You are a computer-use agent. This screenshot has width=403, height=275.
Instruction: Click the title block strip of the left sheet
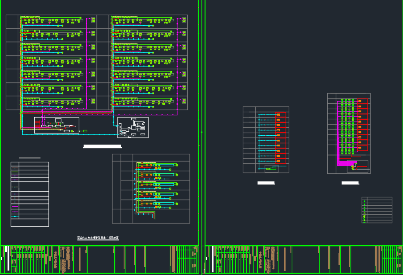(x=100, y=259)
